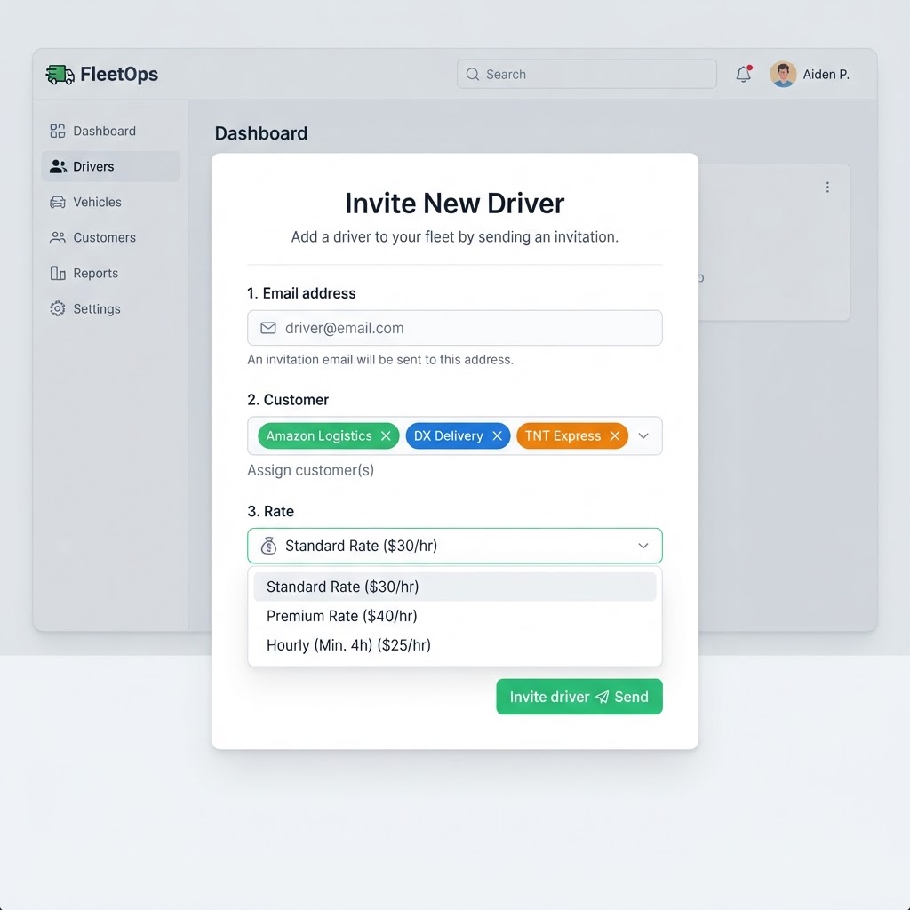
Task: Collapse the Rate dropdown chevron
Action: tap(643, 546)
